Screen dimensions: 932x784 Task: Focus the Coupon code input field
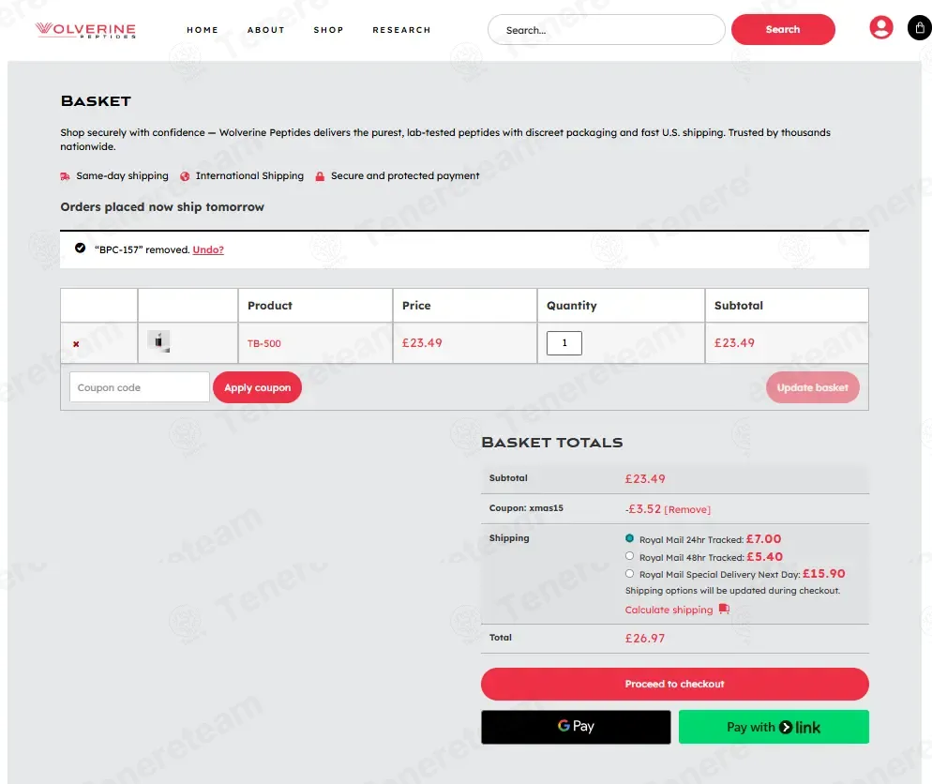pyautogui.click(x=140, y=387)
